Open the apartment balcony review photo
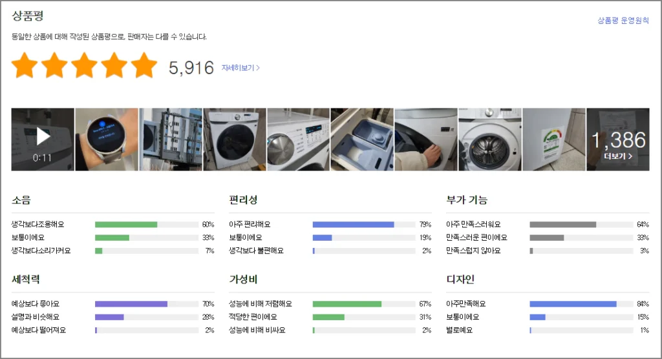 click(x=171, y=139)
